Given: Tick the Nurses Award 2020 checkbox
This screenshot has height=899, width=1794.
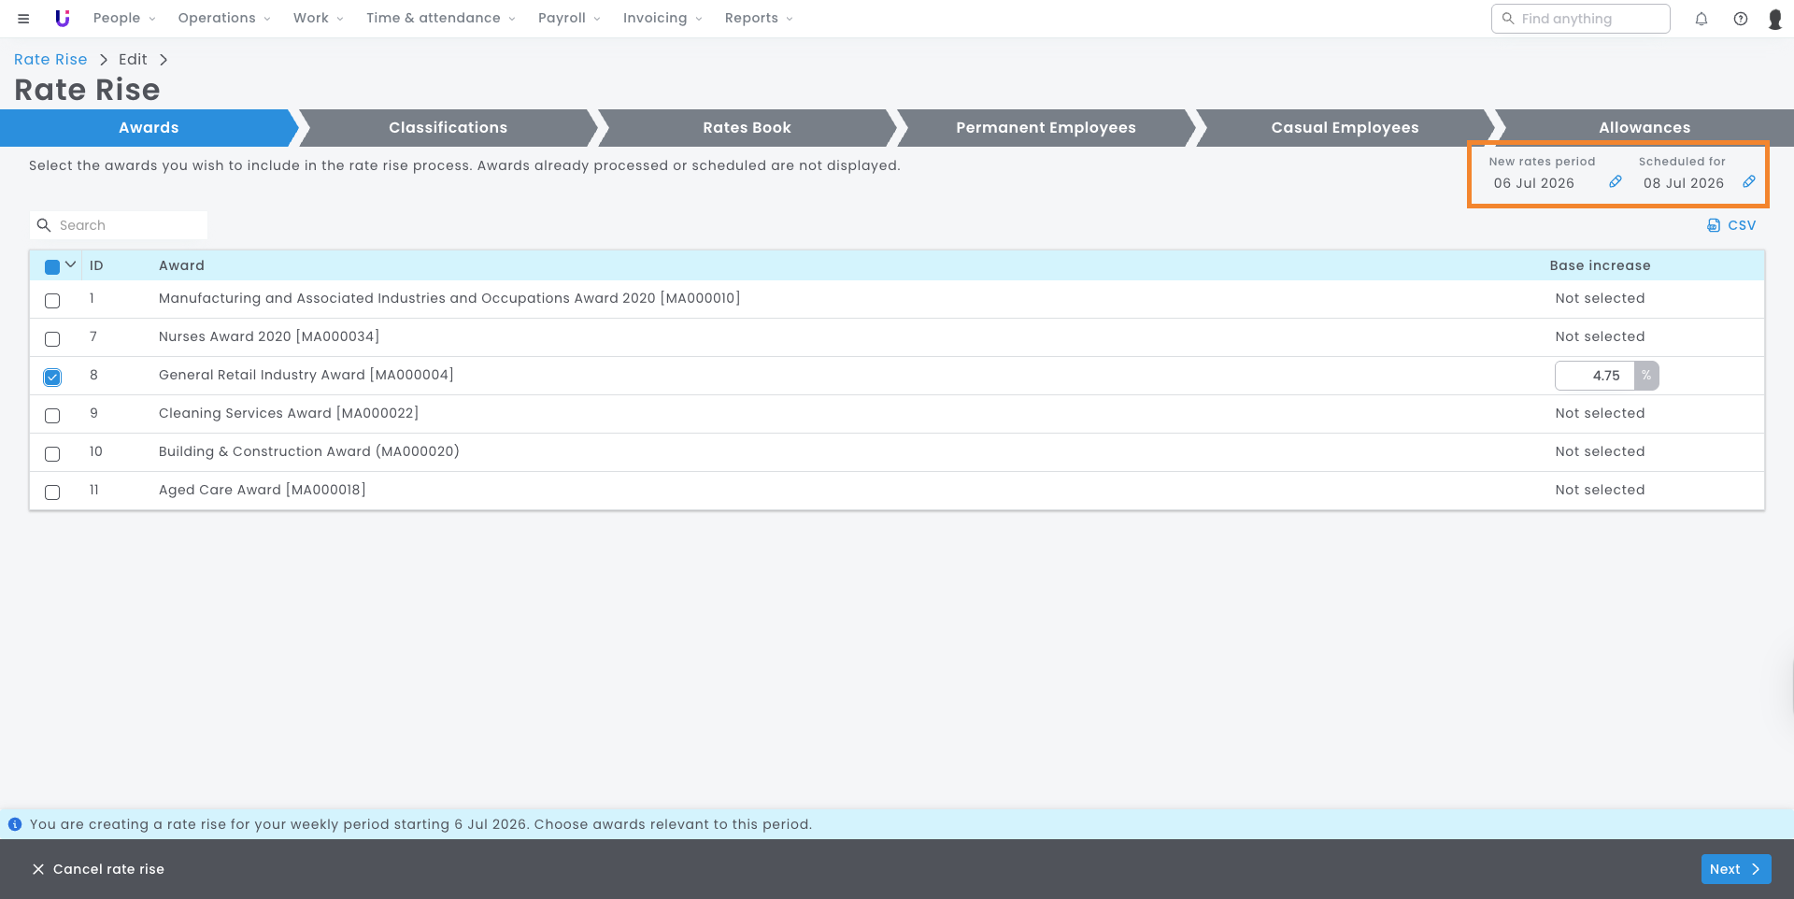Looking at the screenshot, I should tap(52, 339).
